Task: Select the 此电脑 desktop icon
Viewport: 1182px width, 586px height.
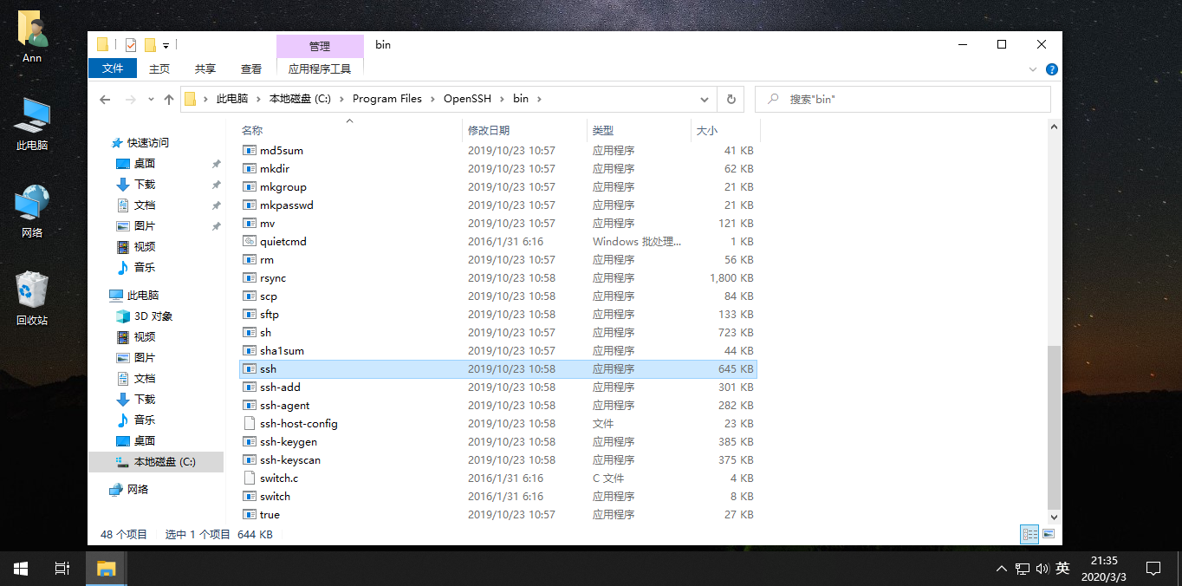Action: [32, 124]
